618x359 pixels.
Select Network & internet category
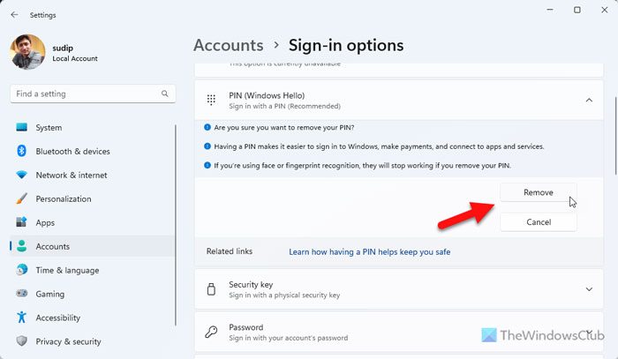click(71, 176)
